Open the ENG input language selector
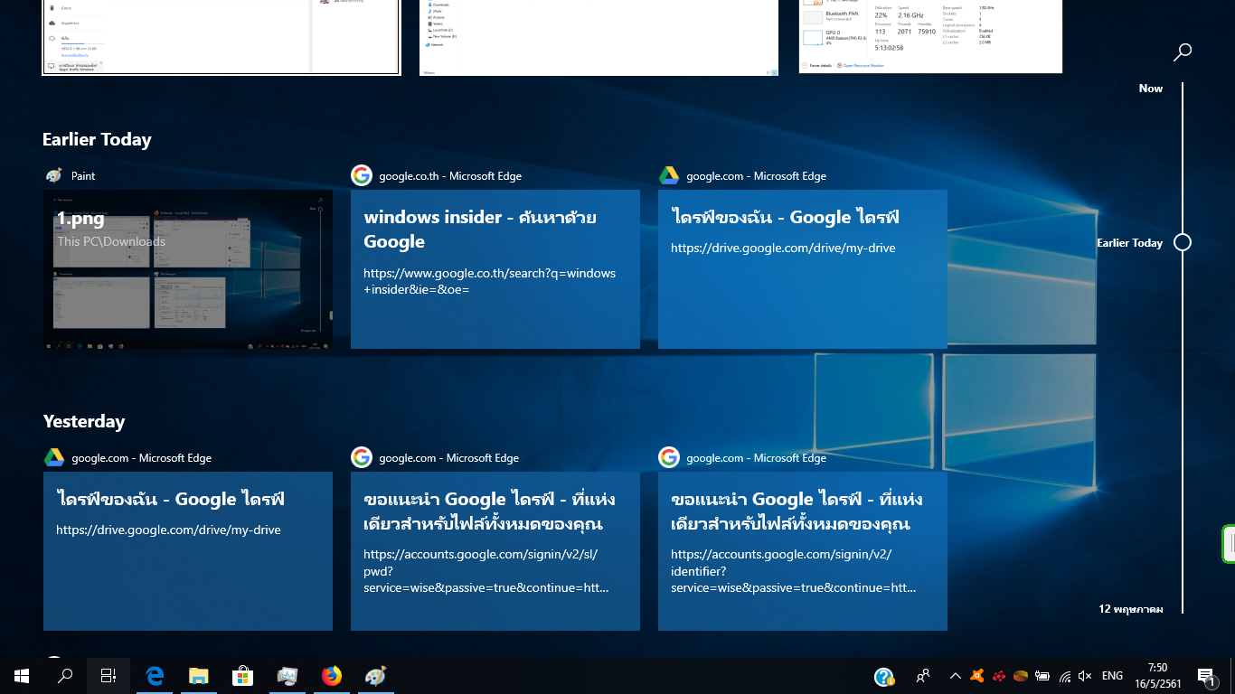The height and width of the screenshot is (694, 1235). click(x=1113, y=675)
